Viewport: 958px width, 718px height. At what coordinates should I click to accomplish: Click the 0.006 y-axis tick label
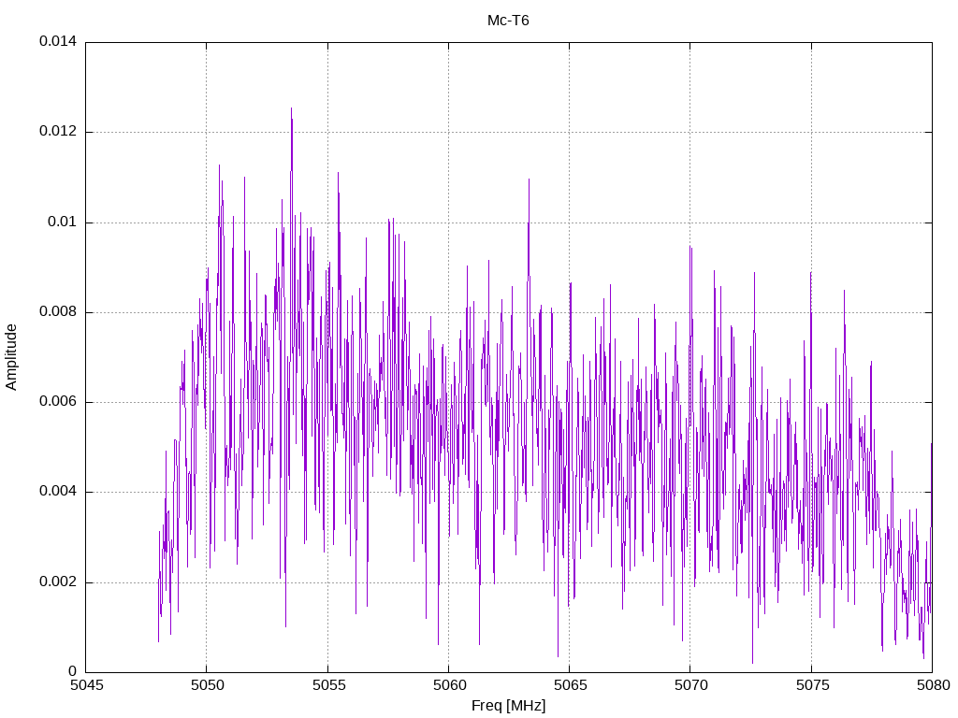coord(58,402)
